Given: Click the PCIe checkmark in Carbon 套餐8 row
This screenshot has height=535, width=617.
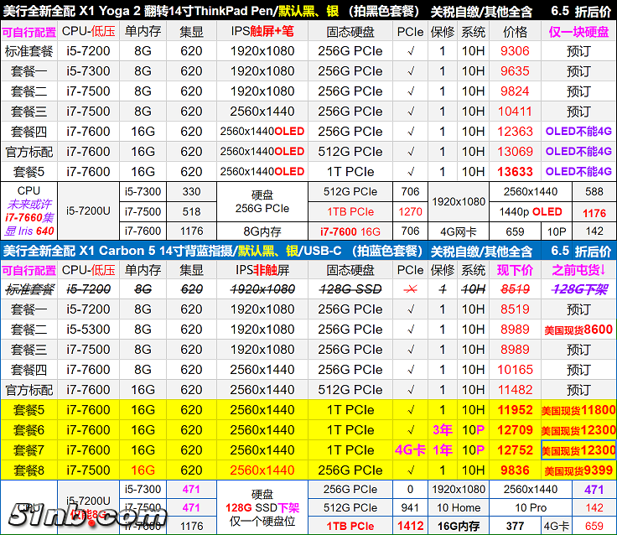Looking at the screenshot, I should click(x=410, y=470).
